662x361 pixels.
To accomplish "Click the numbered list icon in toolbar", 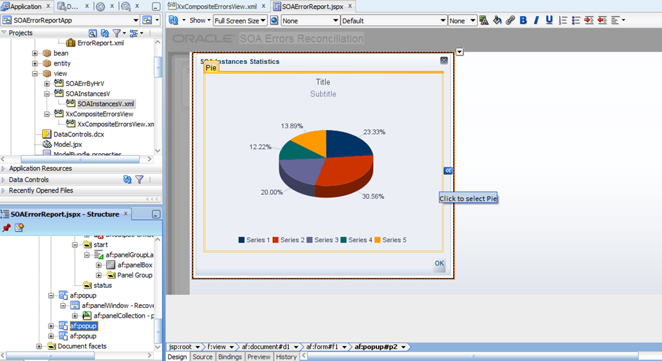I will point(563,20).
